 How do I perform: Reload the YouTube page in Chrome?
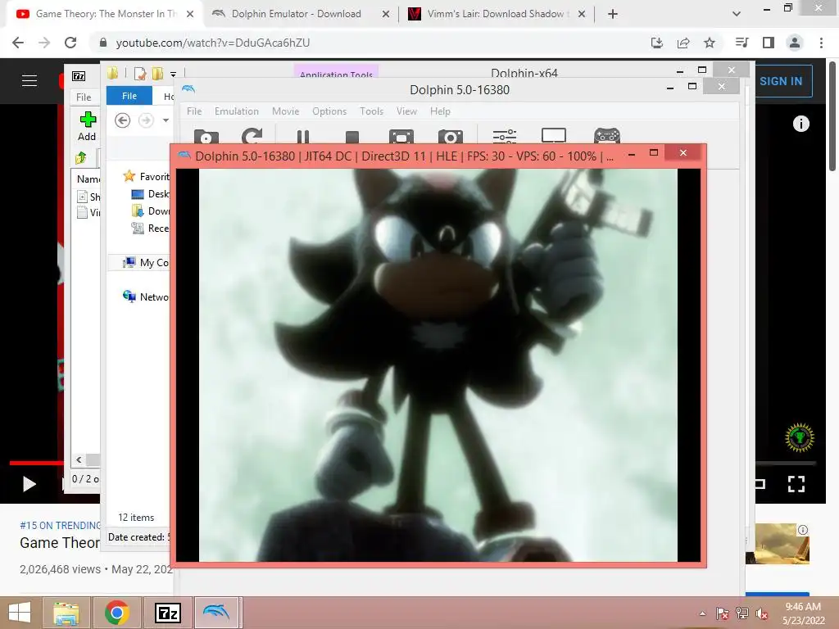tap(70, 43)
